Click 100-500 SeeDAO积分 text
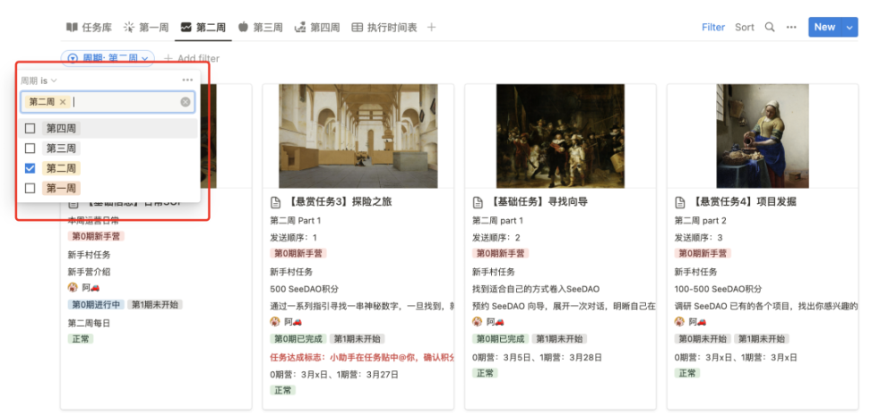Screen dimensions: 871x415 (719, 289)
